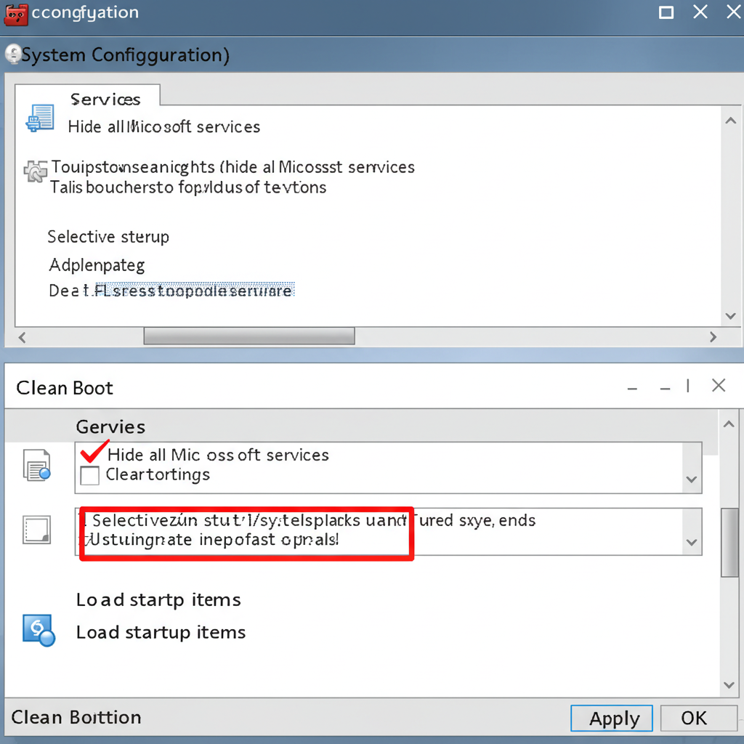This screenshot has height=744, width=744.
Task: Click Clean Boot vertical scrollbar thumb
Action: coord(729,542)
